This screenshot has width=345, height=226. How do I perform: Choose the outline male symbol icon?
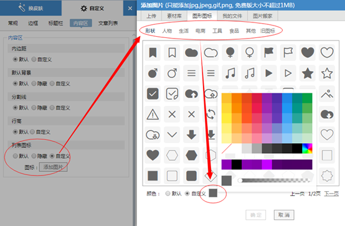(x=172, y=73)
